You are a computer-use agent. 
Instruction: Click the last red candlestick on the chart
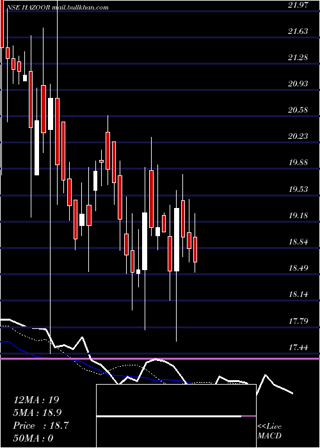click(x=195, y=250)
